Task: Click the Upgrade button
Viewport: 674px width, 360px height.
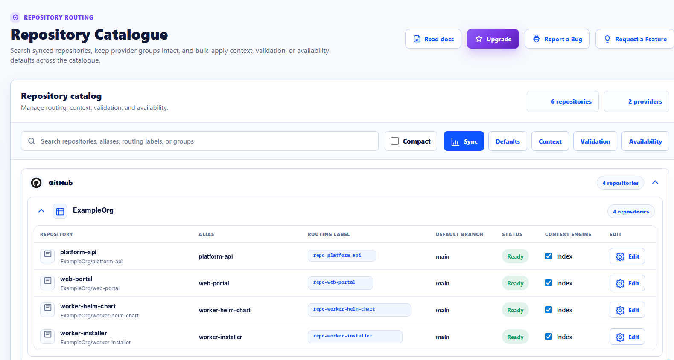Action: coord(493,39)
